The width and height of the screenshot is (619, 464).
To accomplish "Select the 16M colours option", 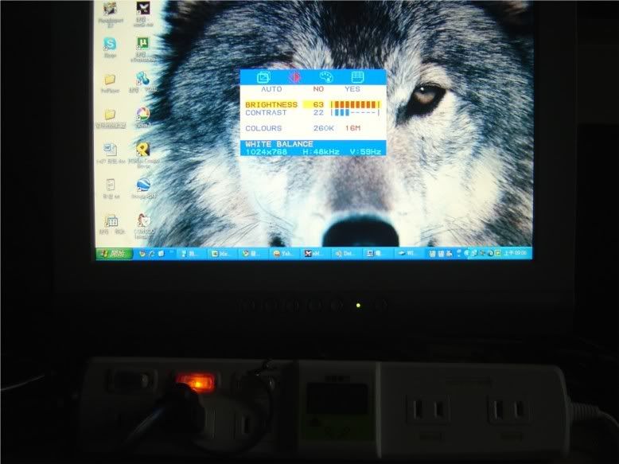I will click(352, 128).
